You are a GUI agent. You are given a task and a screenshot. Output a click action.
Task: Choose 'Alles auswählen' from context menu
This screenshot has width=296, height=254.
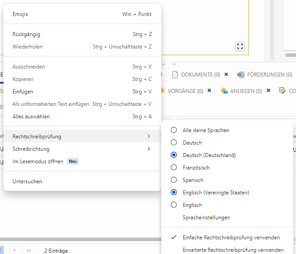(x=31, y=117)
